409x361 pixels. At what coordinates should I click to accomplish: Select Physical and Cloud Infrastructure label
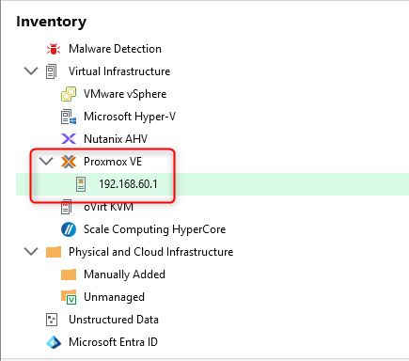(x=150, y=252)
